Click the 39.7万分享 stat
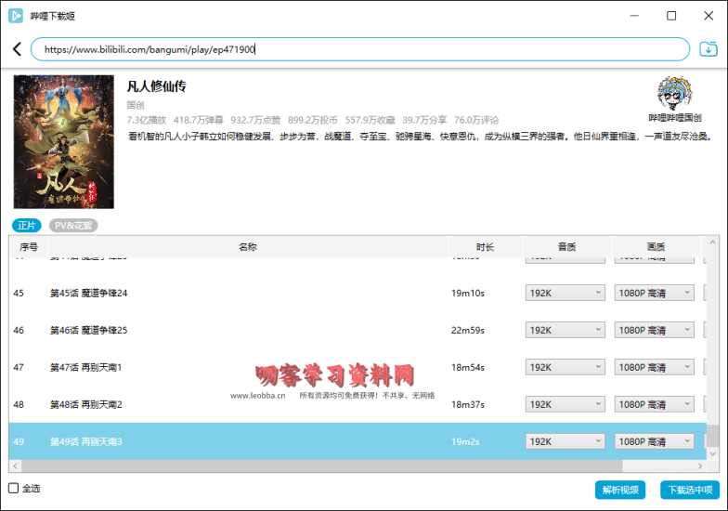Viewport: 728px width, 511px height. [424, 121]
